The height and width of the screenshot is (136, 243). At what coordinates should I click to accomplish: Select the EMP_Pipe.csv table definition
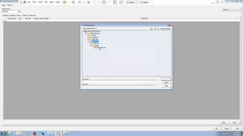[x=101, y=48]
